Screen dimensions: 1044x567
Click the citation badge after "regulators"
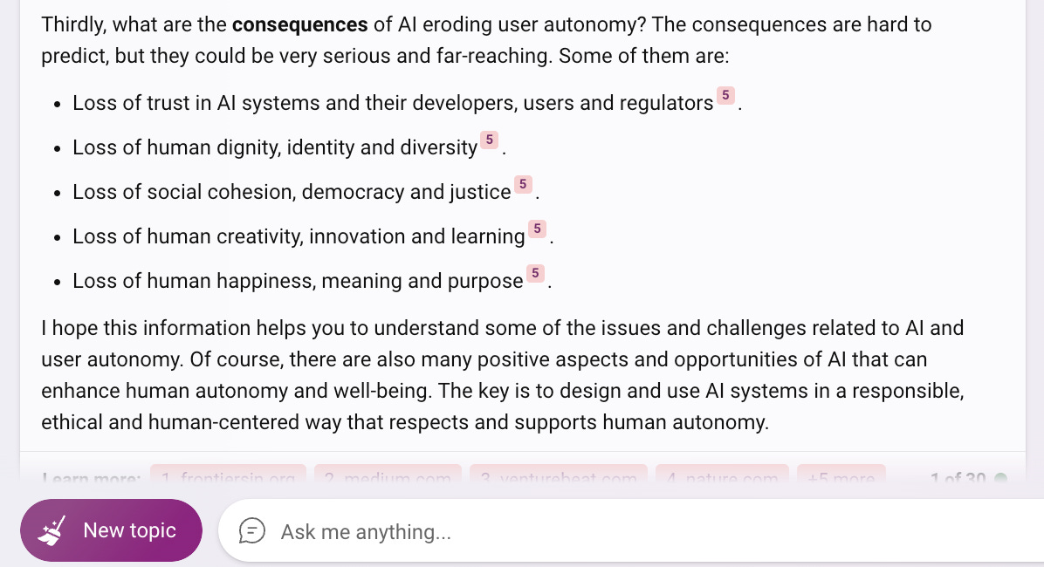(x=726, y=96)
